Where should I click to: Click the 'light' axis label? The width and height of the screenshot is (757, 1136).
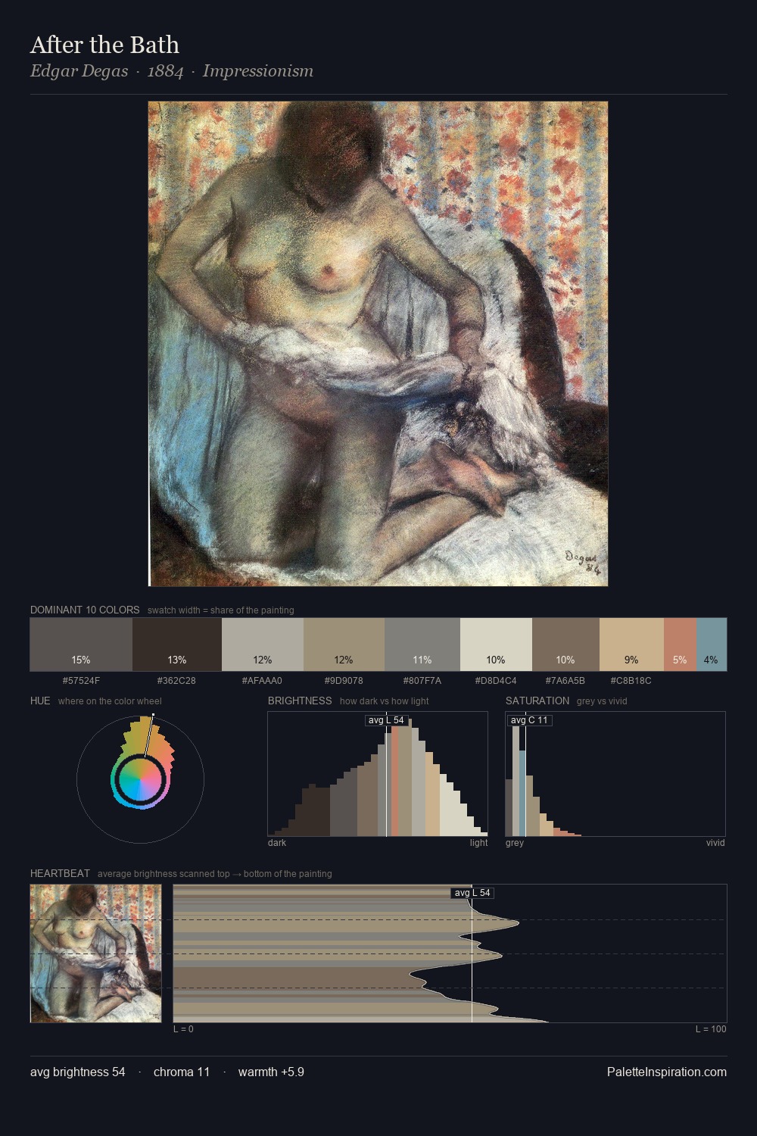(479, 843)
